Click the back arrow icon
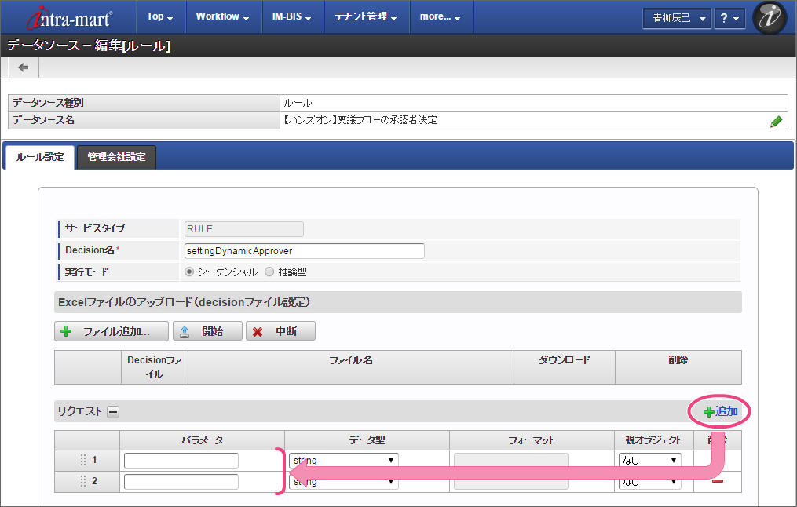 [x=23, y=67]
